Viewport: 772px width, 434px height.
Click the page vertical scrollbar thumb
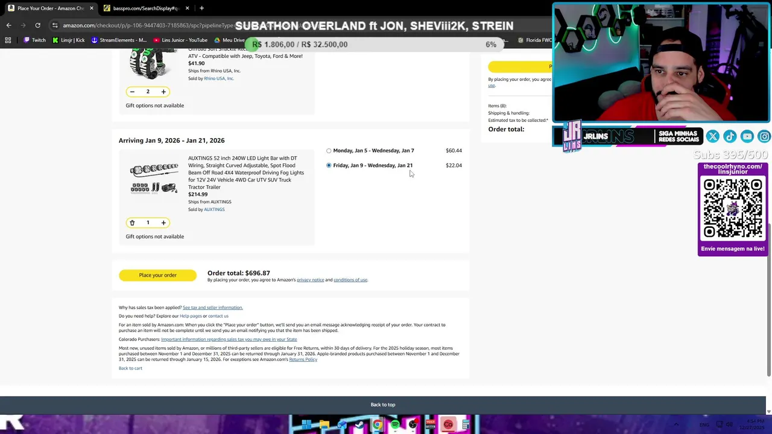pyautogui.click(x=768, y=300)
